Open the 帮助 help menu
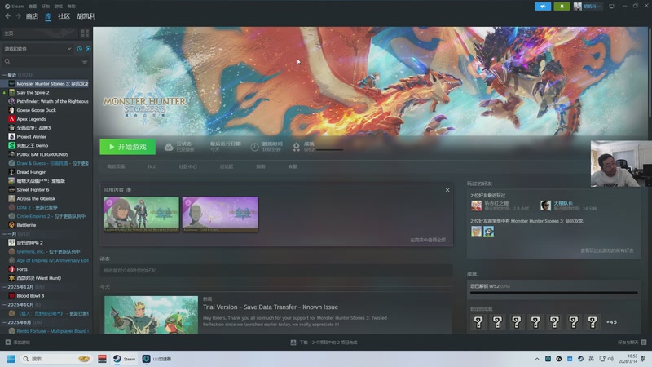The width and height of the screenshot is (652, 367). point(72,7)
